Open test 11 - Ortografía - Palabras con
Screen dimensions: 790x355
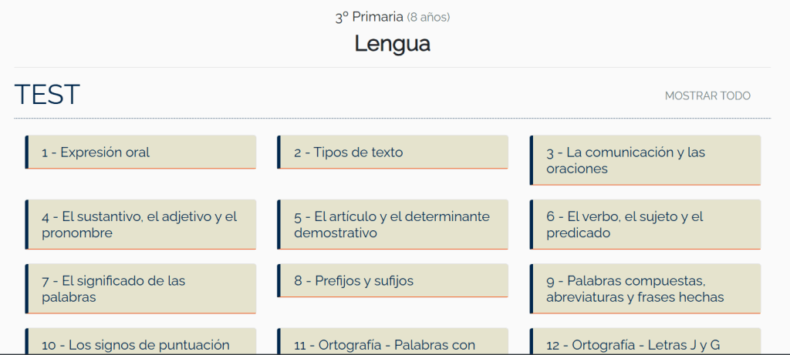pos(393,344)
